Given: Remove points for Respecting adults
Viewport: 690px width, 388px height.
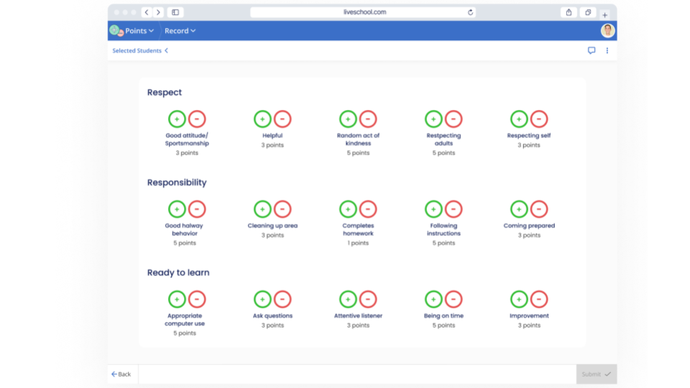Looking at the screenshot, I should (454, 119).
